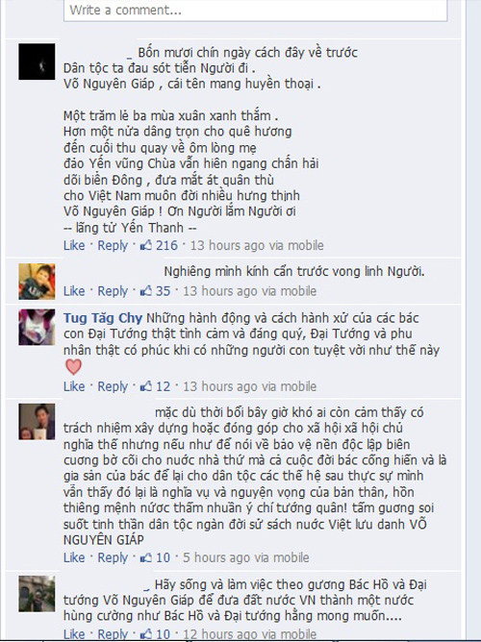The image size is (481, 642).
Task: Focus the 'Write a comment...' input box
Action: pos(255,11)
